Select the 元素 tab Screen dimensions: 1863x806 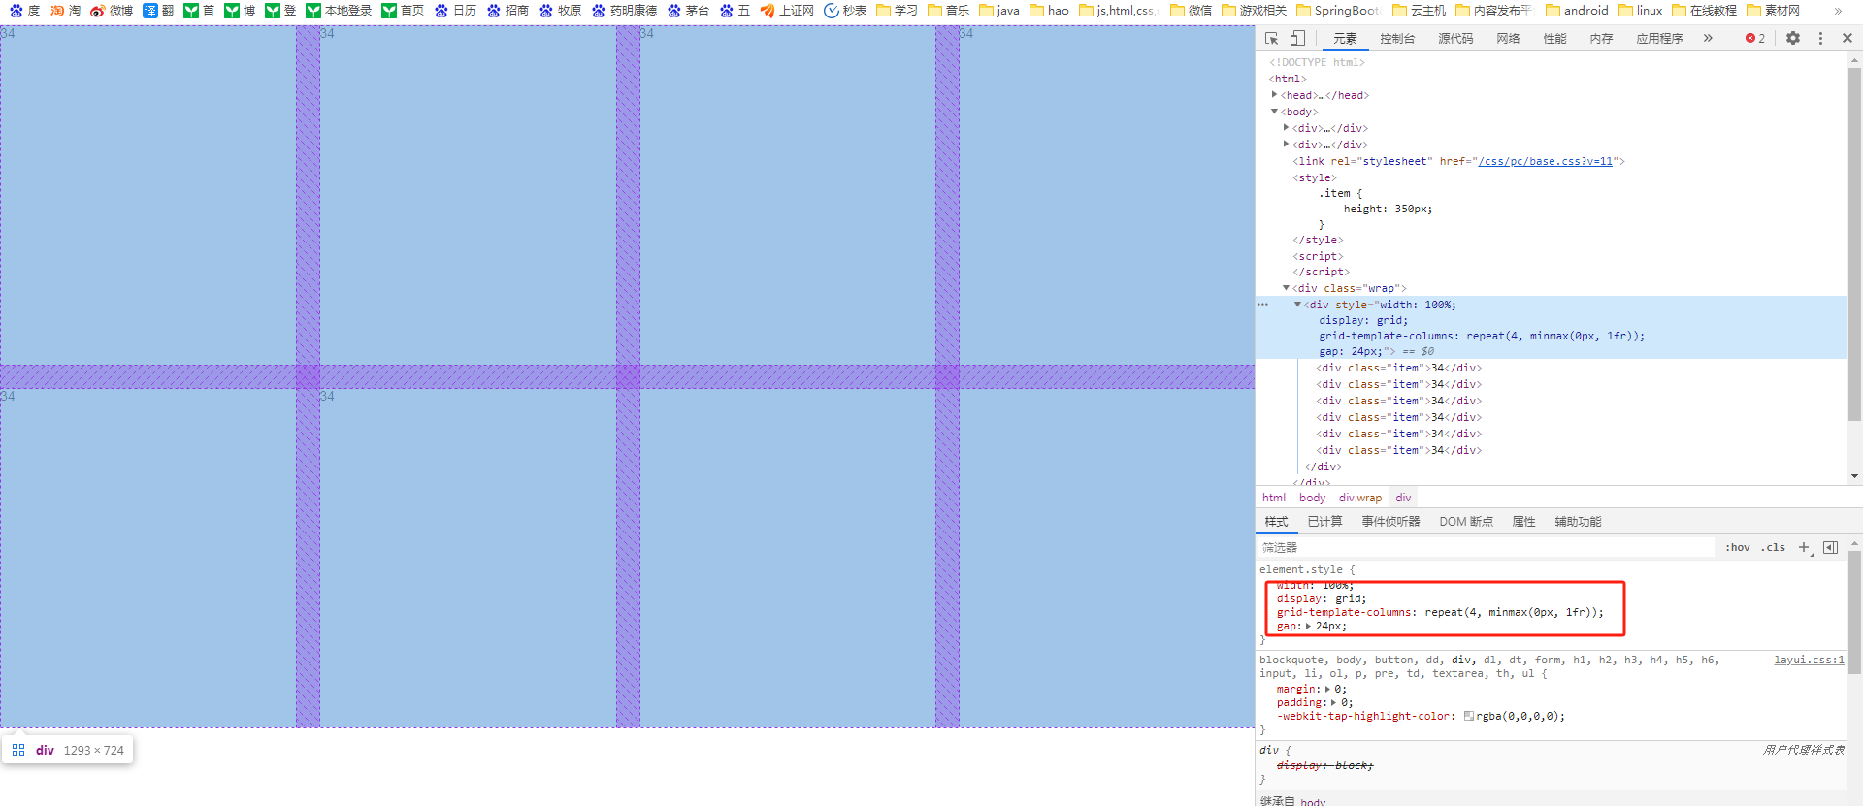[1345, 38]
